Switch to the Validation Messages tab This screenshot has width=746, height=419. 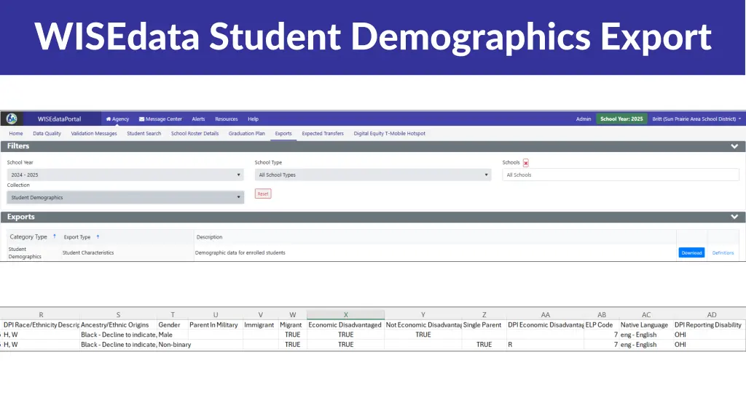pos(94,134)
